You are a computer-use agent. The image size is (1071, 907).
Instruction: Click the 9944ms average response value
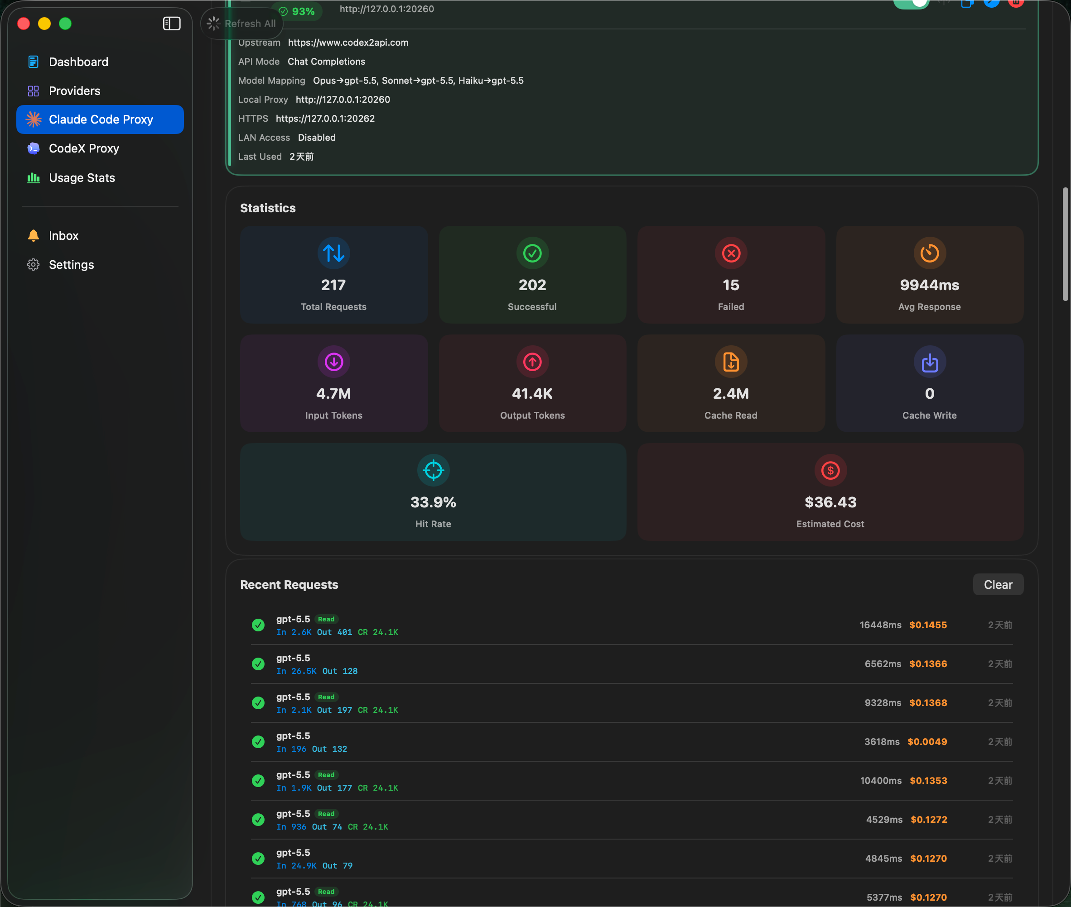(930, 285)
